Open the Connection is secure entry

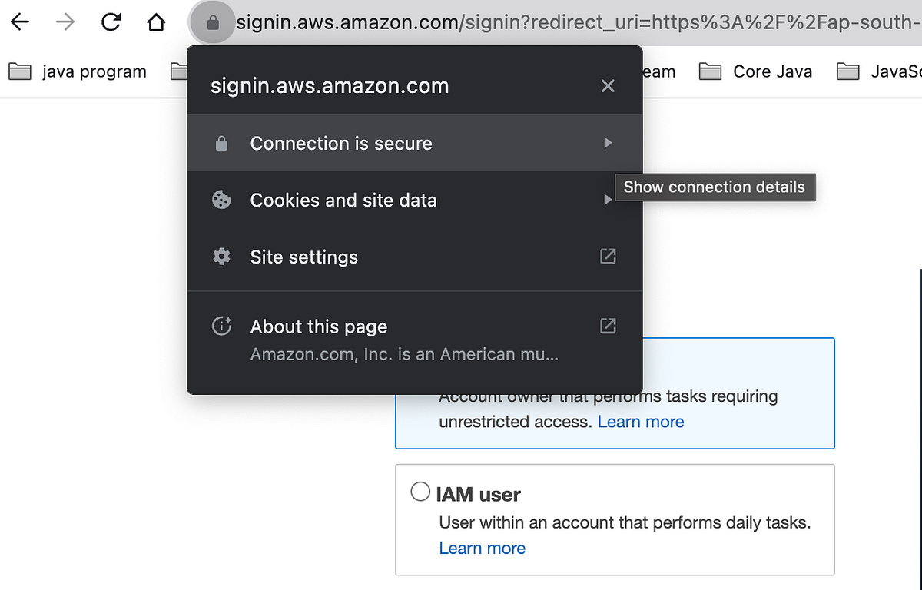click(415, 143)
